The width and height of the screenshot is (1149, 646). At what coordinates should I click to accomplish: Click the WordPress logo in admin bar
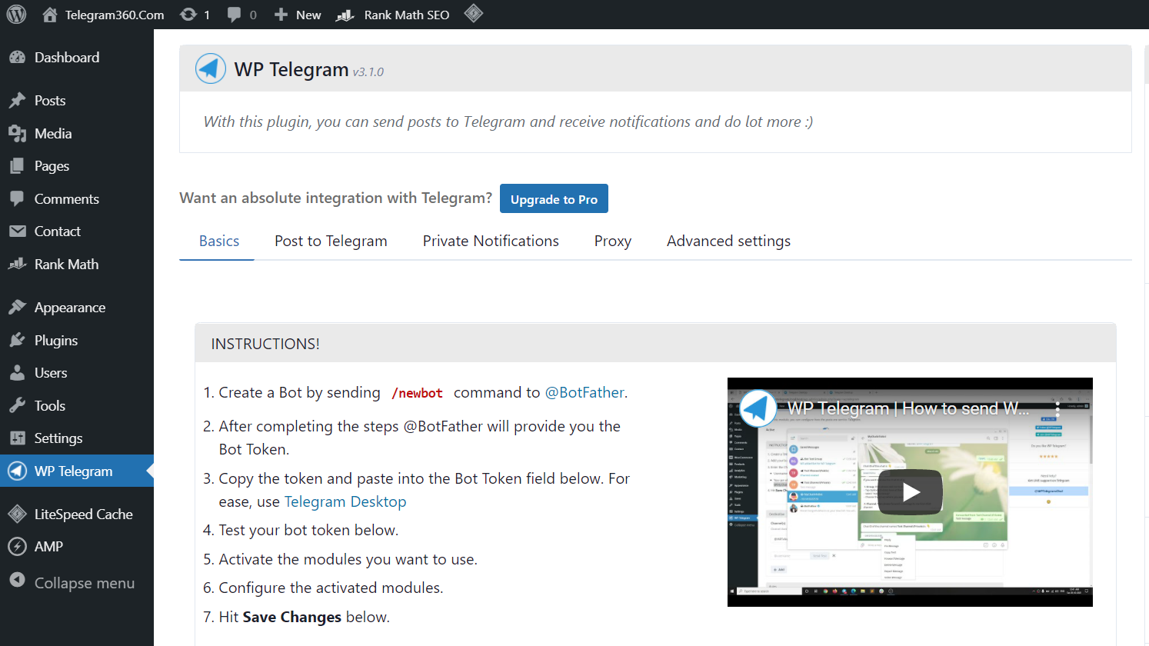[x=16, y=15]
